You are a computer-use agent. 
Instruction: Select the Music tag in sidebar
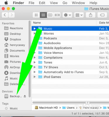pyautogui.click(x=11, y=108)
